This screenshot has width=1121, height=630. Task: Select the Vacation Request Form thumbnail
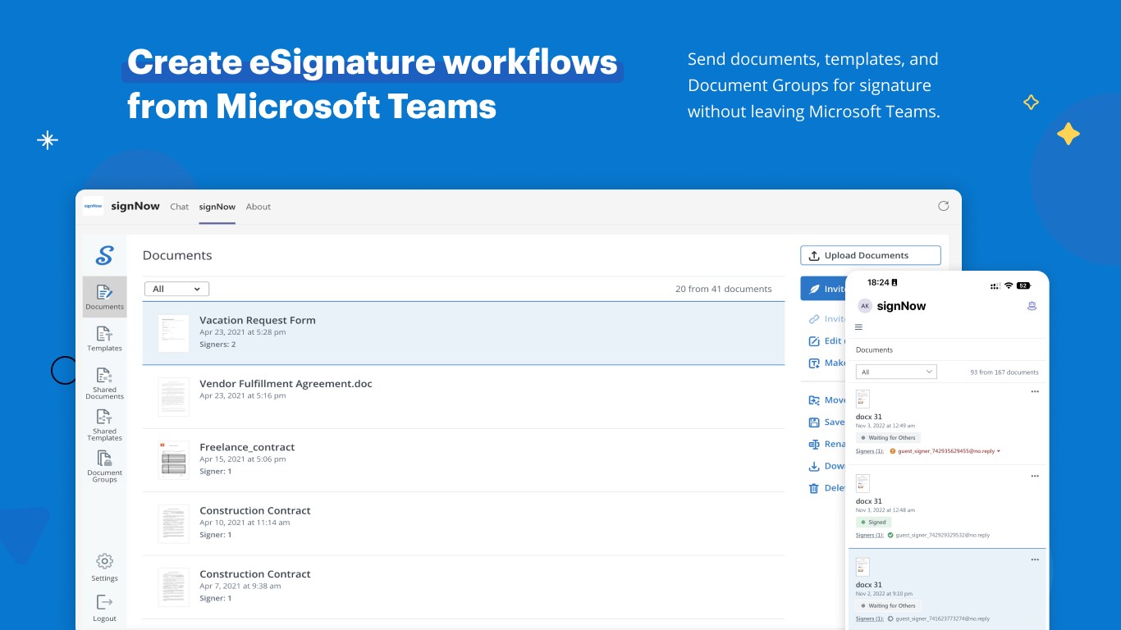click(x=173, y=333)
